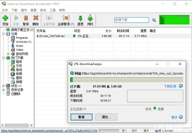Click Pause All (全部暂停) toolbar icon

click(66, 18)
